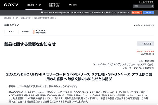Click ソニーマーケティング株式会社 text
The height and width of the screenshot is (105, 158).
tap(138, 68)
